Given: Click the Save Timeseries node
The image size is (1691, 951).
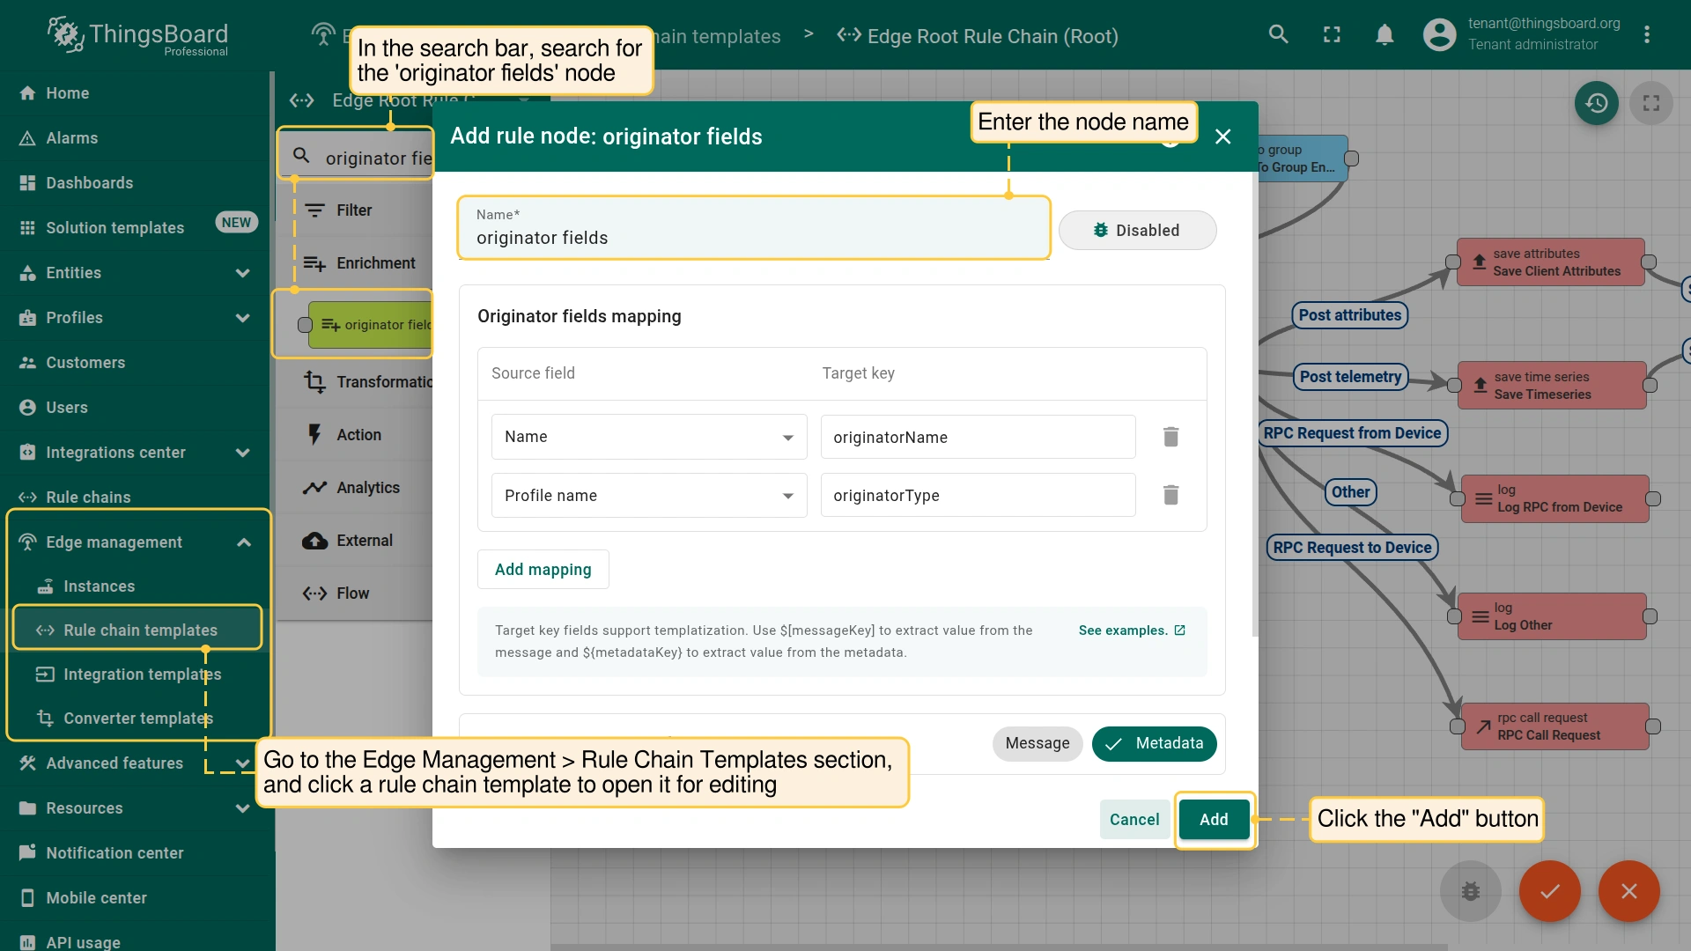Looking at the screenshot, I should tap(1552, 386).
